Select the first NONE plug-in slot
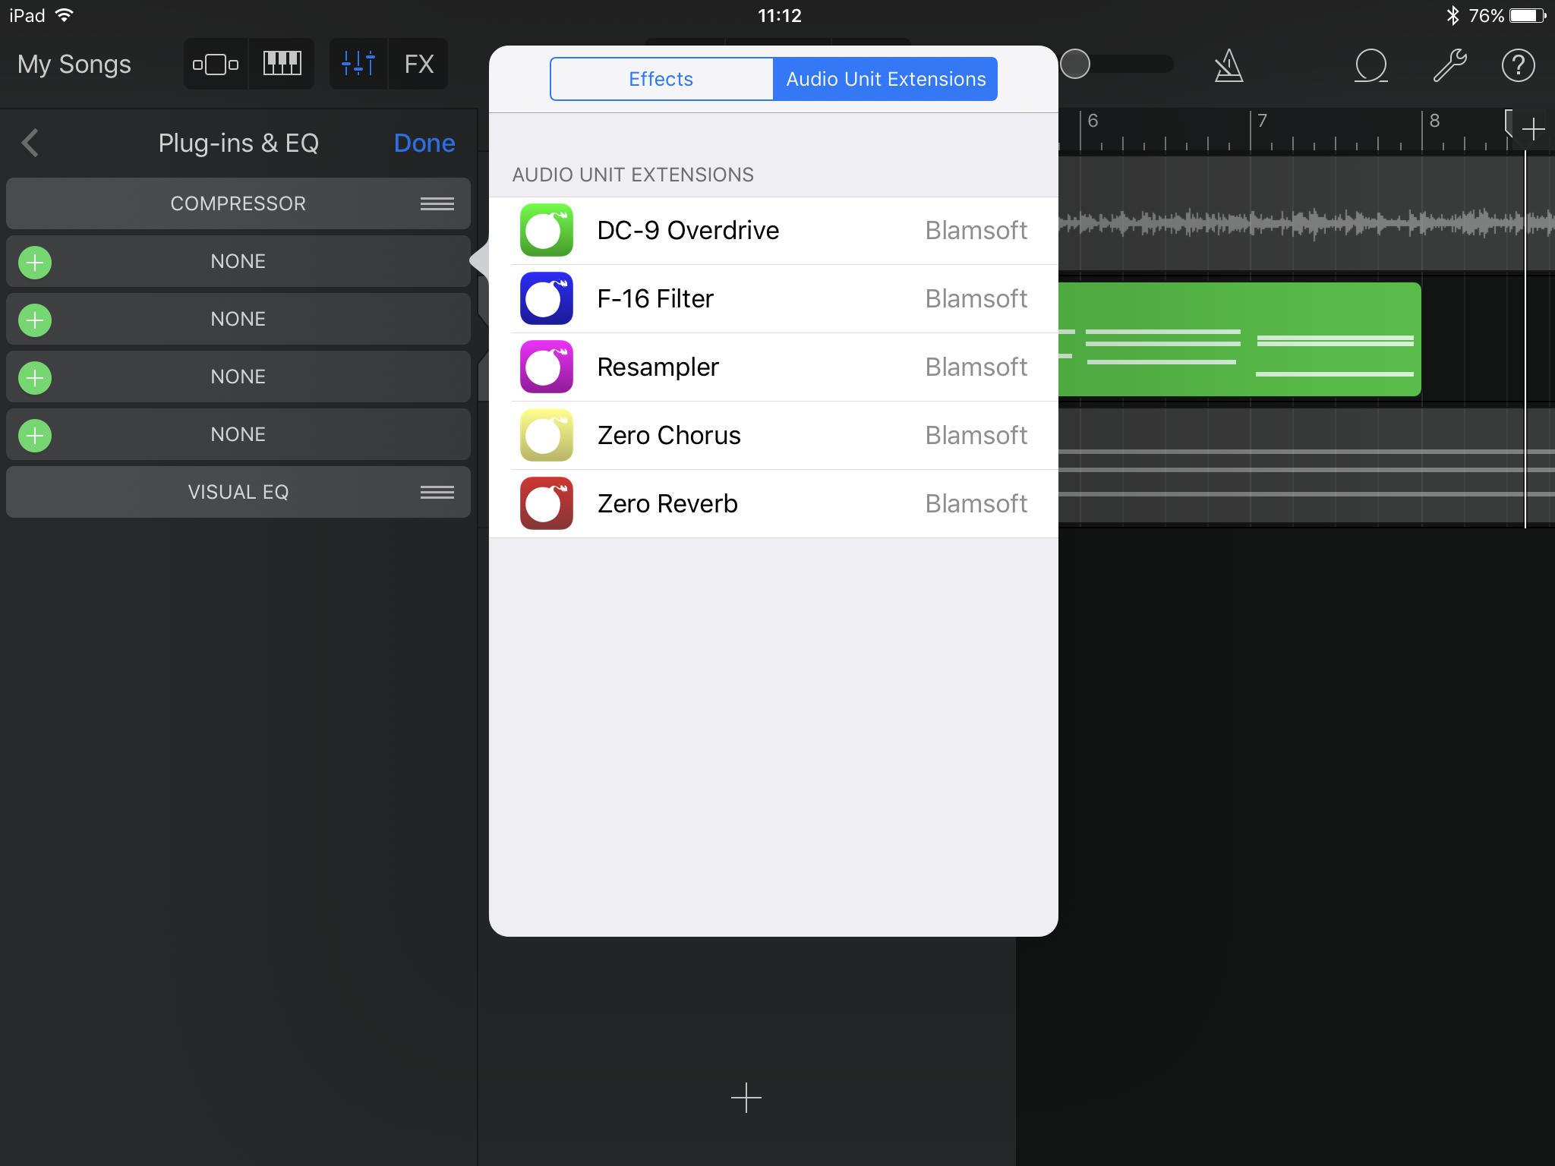Screen dimensions: 1555x1166 238,261
